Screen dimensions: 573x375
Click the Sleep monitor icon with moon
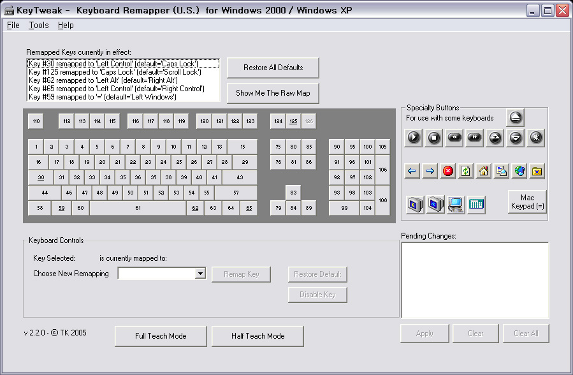pos(415,204)
